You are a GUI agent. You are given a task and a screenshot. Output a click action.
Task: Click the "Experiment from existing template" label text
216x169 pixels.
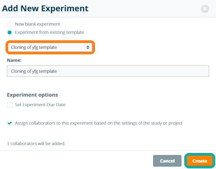(50, 32)
